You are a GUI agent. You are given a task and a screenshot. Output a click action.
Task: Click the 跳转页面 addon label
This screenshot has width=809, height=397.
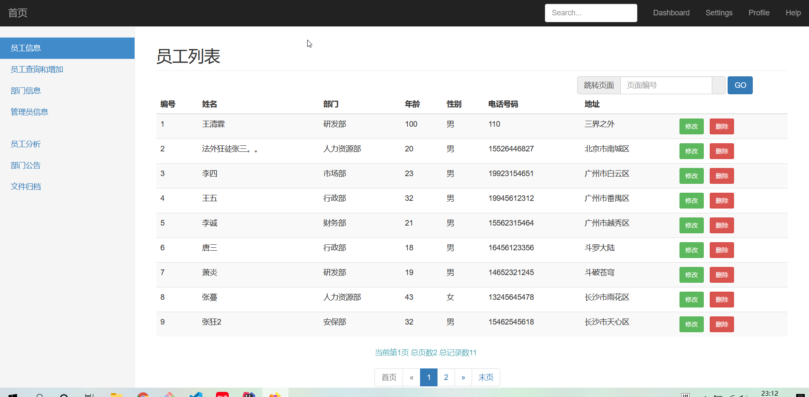[x=599, y=85]
